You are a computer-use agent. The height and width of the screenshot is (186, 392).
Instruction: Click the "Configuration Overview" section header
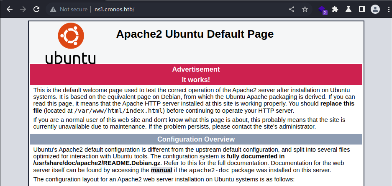196,139
